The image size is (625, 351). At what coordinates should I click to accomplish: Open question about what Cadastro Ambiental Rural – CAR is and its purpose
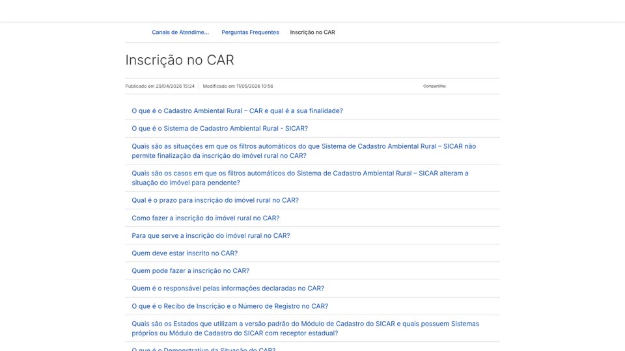(237, 111)
